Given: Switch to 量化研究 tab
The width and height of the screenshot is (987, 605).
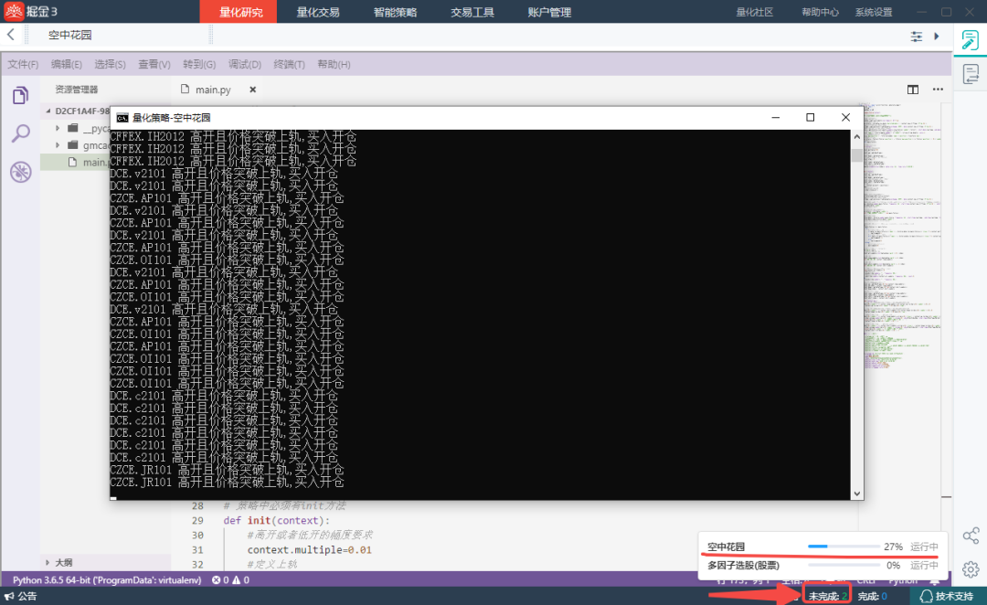Looking at the screenshot, I should (240, 12).
